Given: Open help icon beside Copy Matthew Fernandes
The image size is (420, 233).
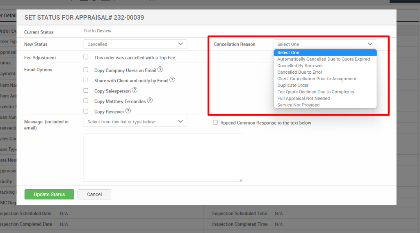Looking at the screenshot, I should pyautogui.click(x=150, y=100).
